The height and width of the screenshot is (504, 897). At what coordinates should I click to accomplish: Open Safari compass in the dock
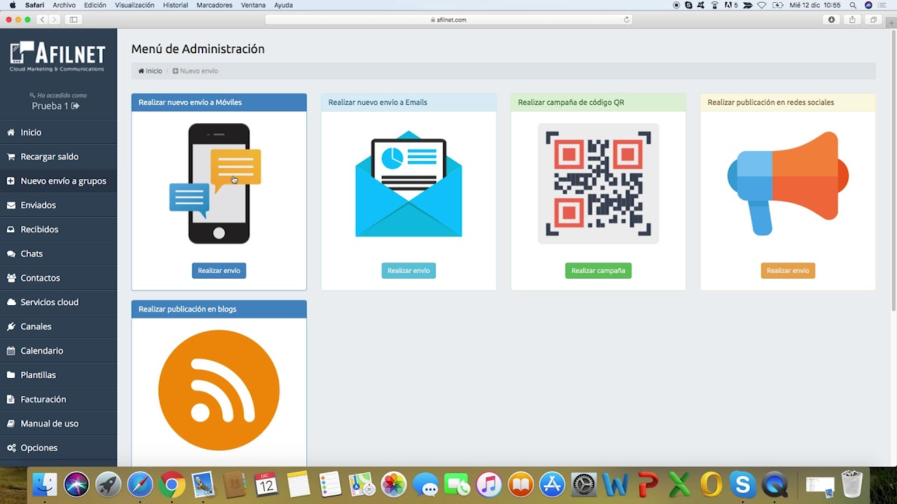click(140, 484)
